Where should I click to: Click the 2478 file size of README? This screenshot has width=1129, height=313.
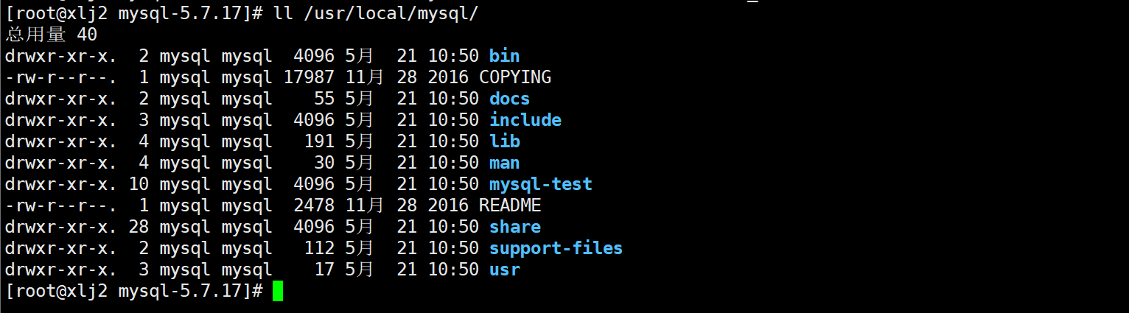(x=314, y=205)
